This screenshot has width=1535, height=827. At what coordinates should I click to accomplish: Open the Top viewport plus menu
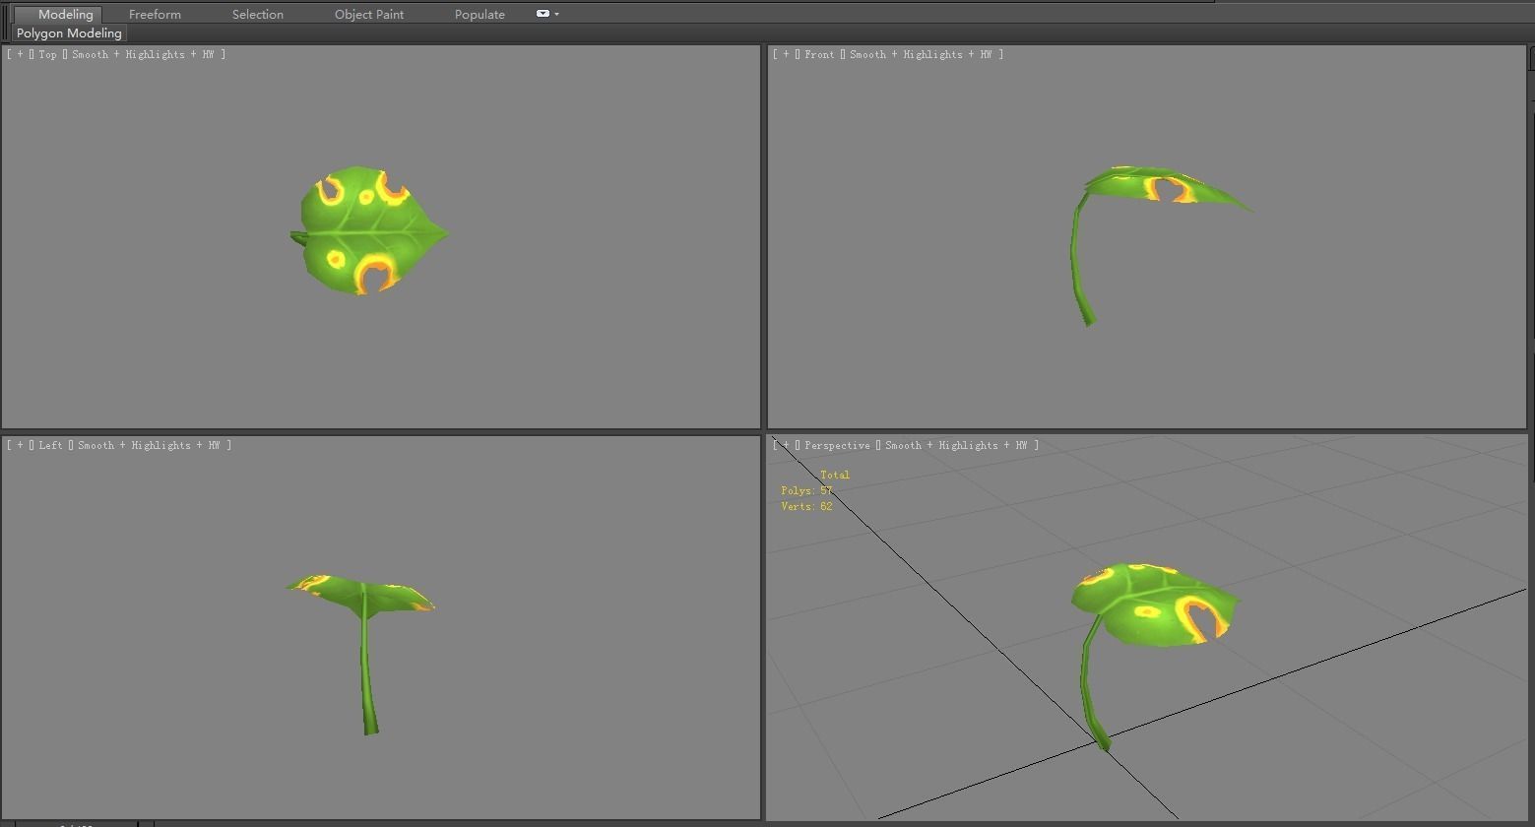[20, 55]
